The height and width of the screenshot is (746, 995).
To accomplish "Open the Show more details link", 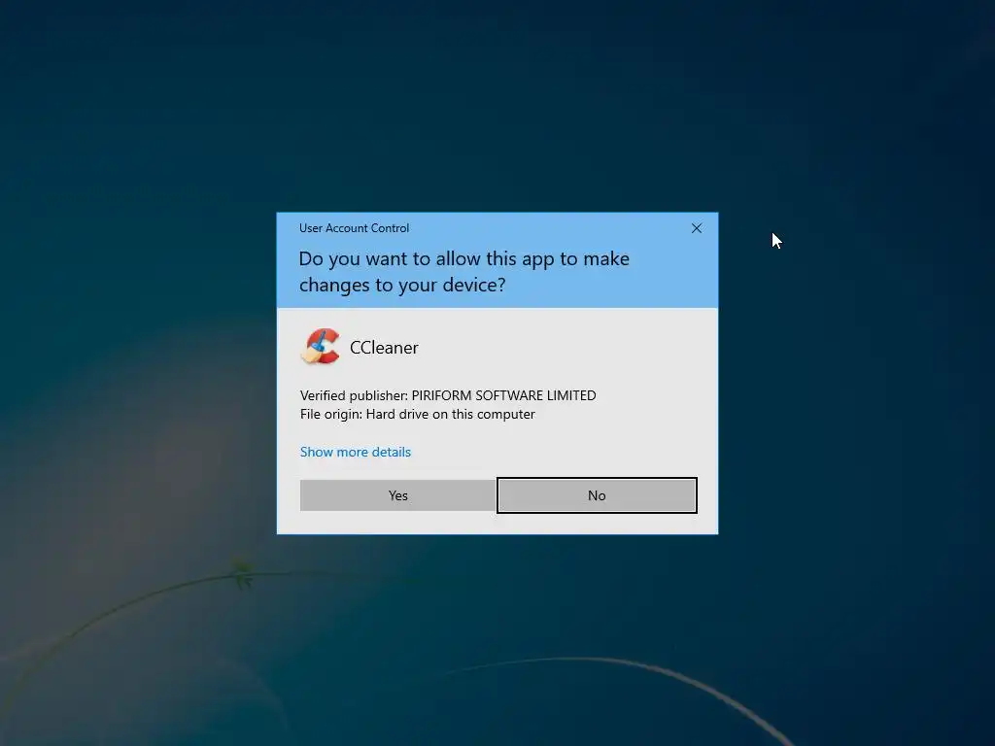I will coord(356,452).
